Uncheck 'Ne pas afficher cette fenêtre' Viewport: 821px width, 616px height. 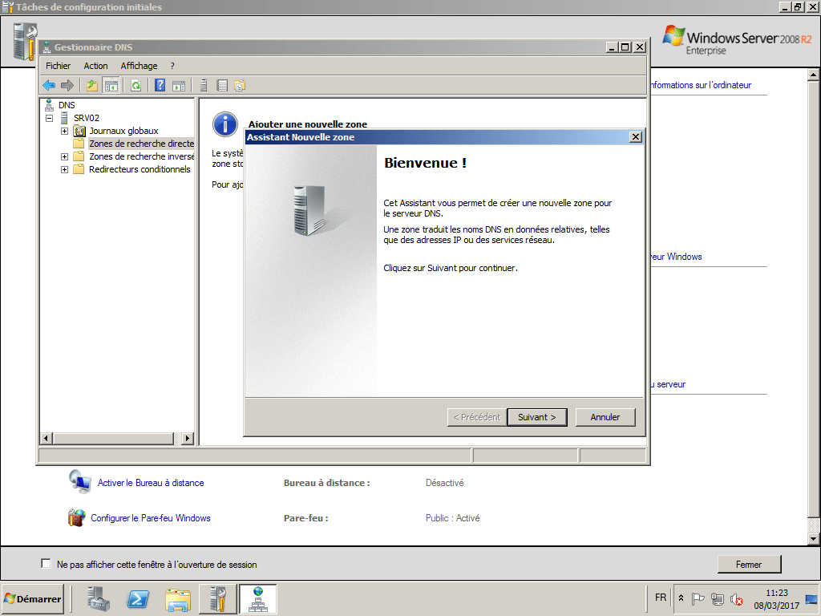pyautogui.click(x=46, y=564)
